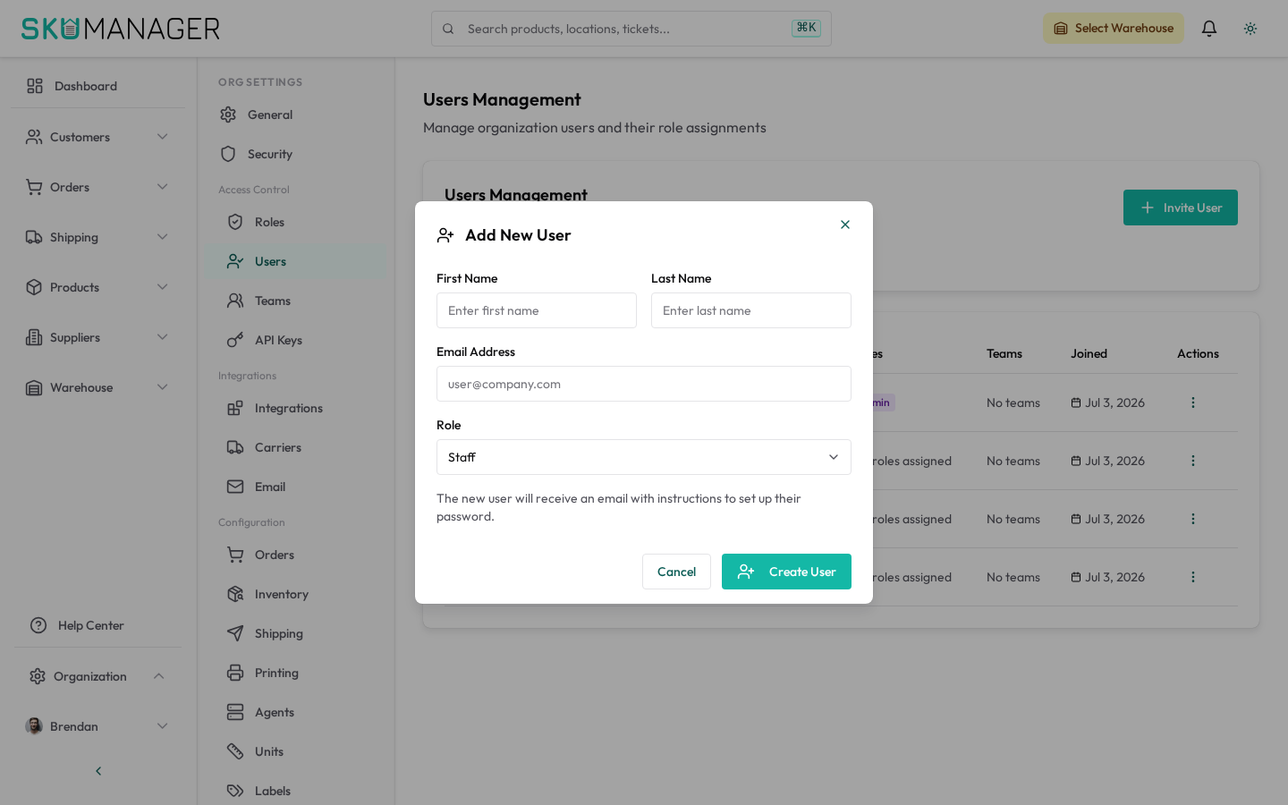Expand the Warehouse menu chevron
This screenshot has height=805, width=1288.
(x=163, y=387)
